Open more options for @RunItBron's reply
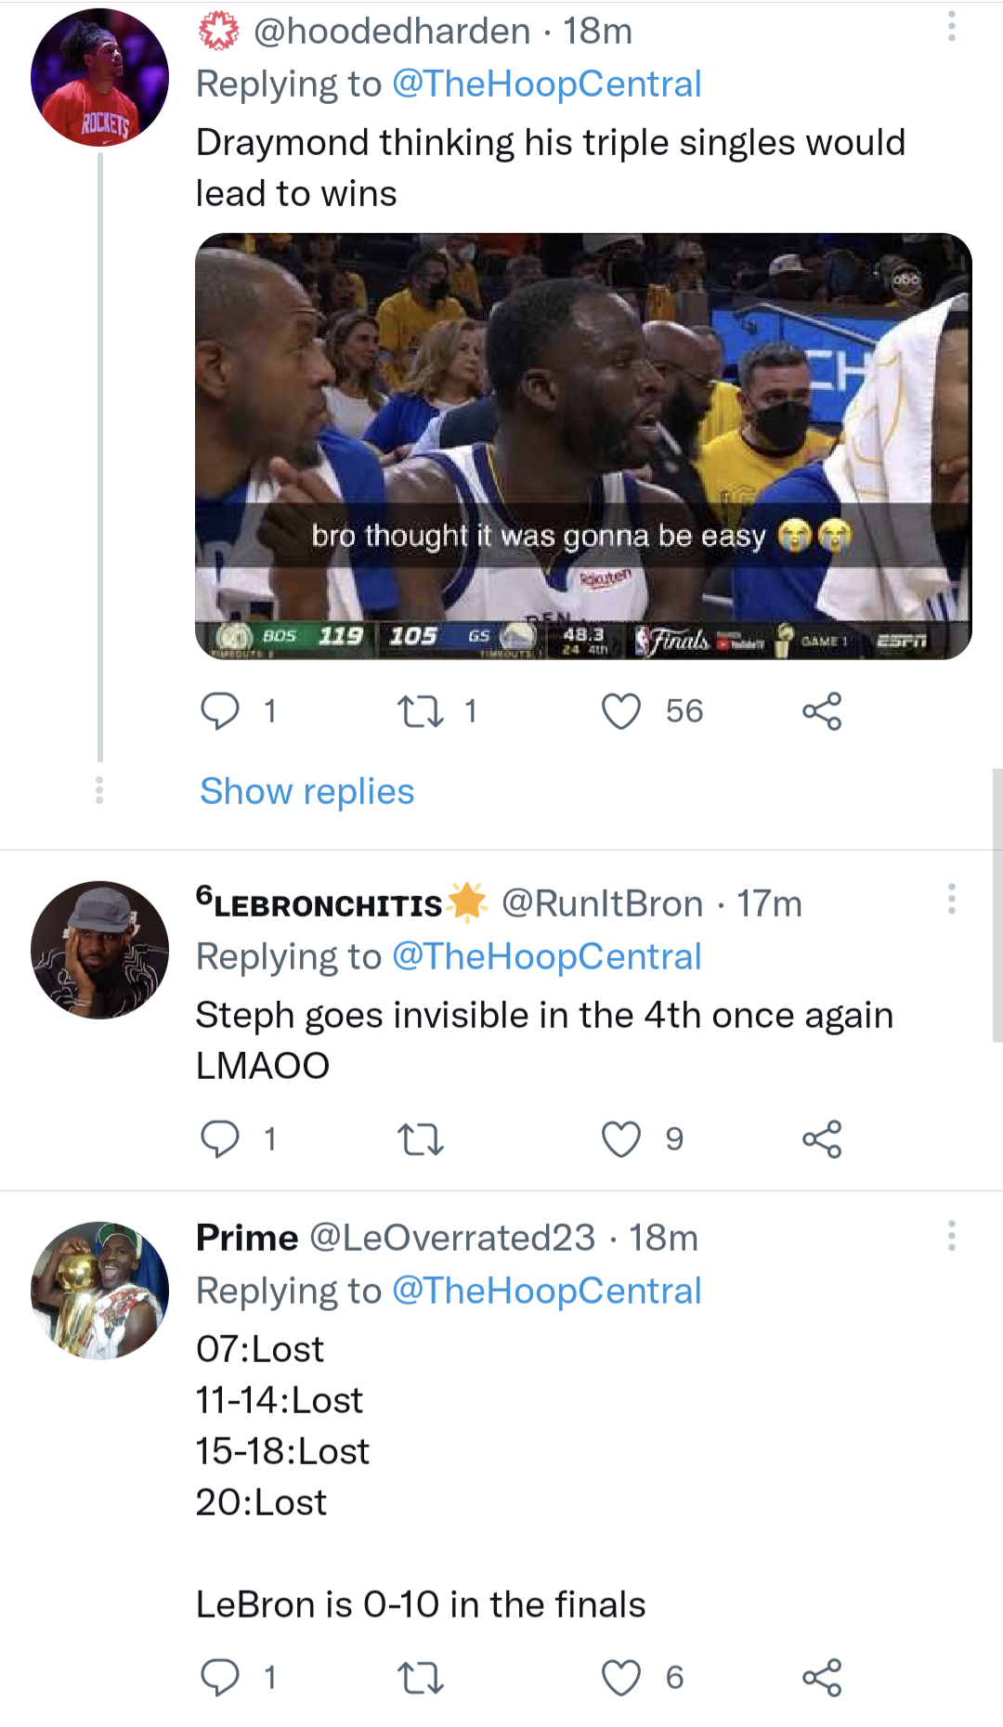 coord(952,901)
